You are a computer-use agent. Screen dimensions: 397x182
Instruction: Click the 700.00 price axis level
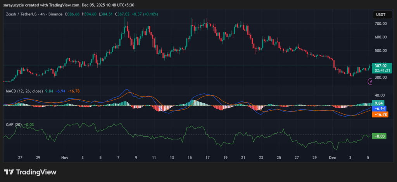tap(381, 24)
